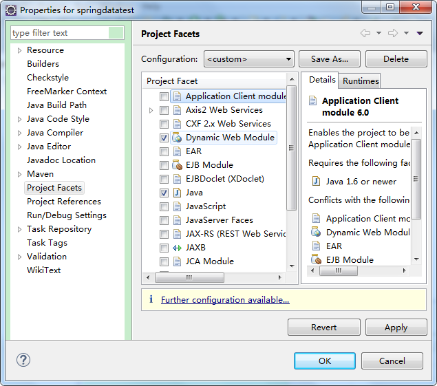Click the Dynamic Web Module globe icon

(177, 138)
